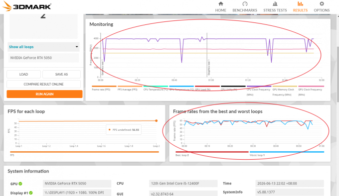Open the Results bar-chart icon
The width and height of the screenshot is (339, 196).
coord(300,3)
